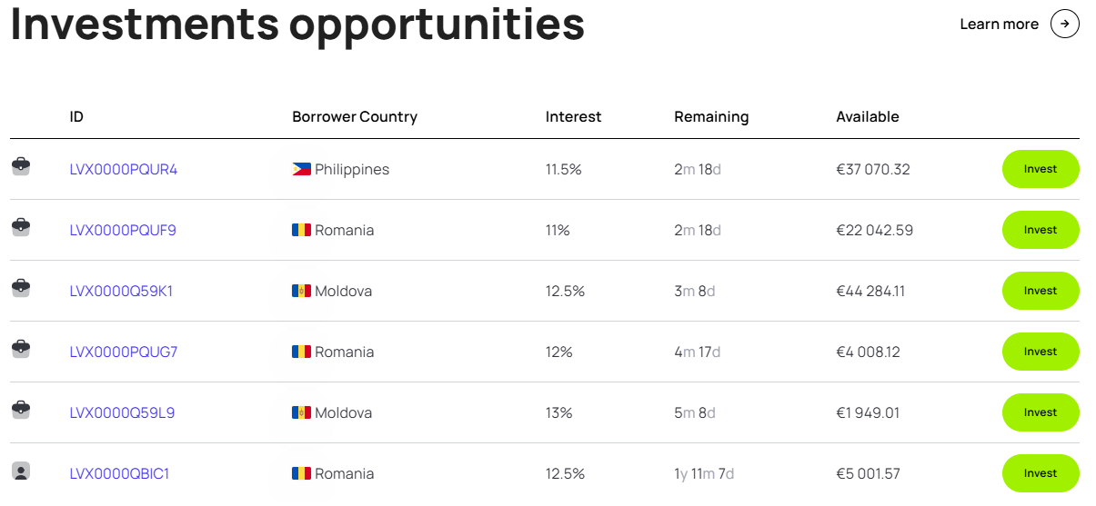Image resolution: width=1096 pixels, height=506 pixels.
Task: Click the Moldova flag in LVX0000Q59K1 row
Action: click(301, 292)
